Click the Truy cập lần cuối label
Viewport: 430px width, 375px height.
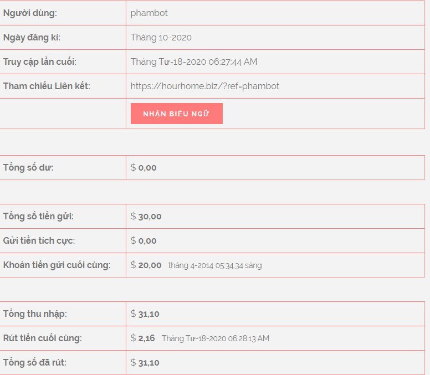[40, 61]
